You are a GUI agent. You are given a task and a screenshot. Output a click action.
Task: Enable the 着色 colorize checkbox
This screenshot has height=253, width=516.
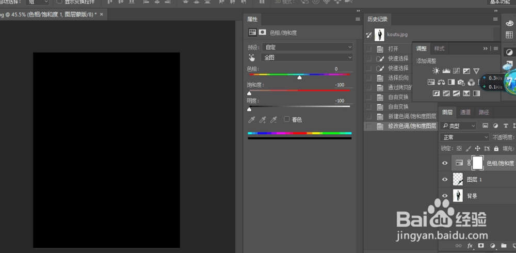(x=286, y=119)
